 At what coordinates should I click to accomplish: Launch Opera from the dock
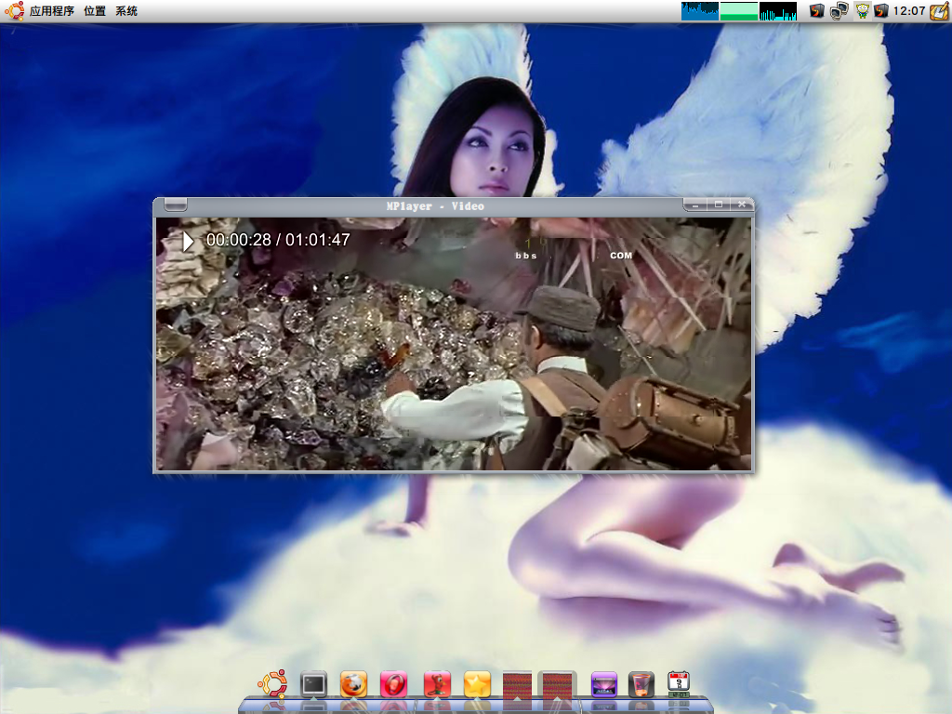pyautogui.click(x=394, y=685)
